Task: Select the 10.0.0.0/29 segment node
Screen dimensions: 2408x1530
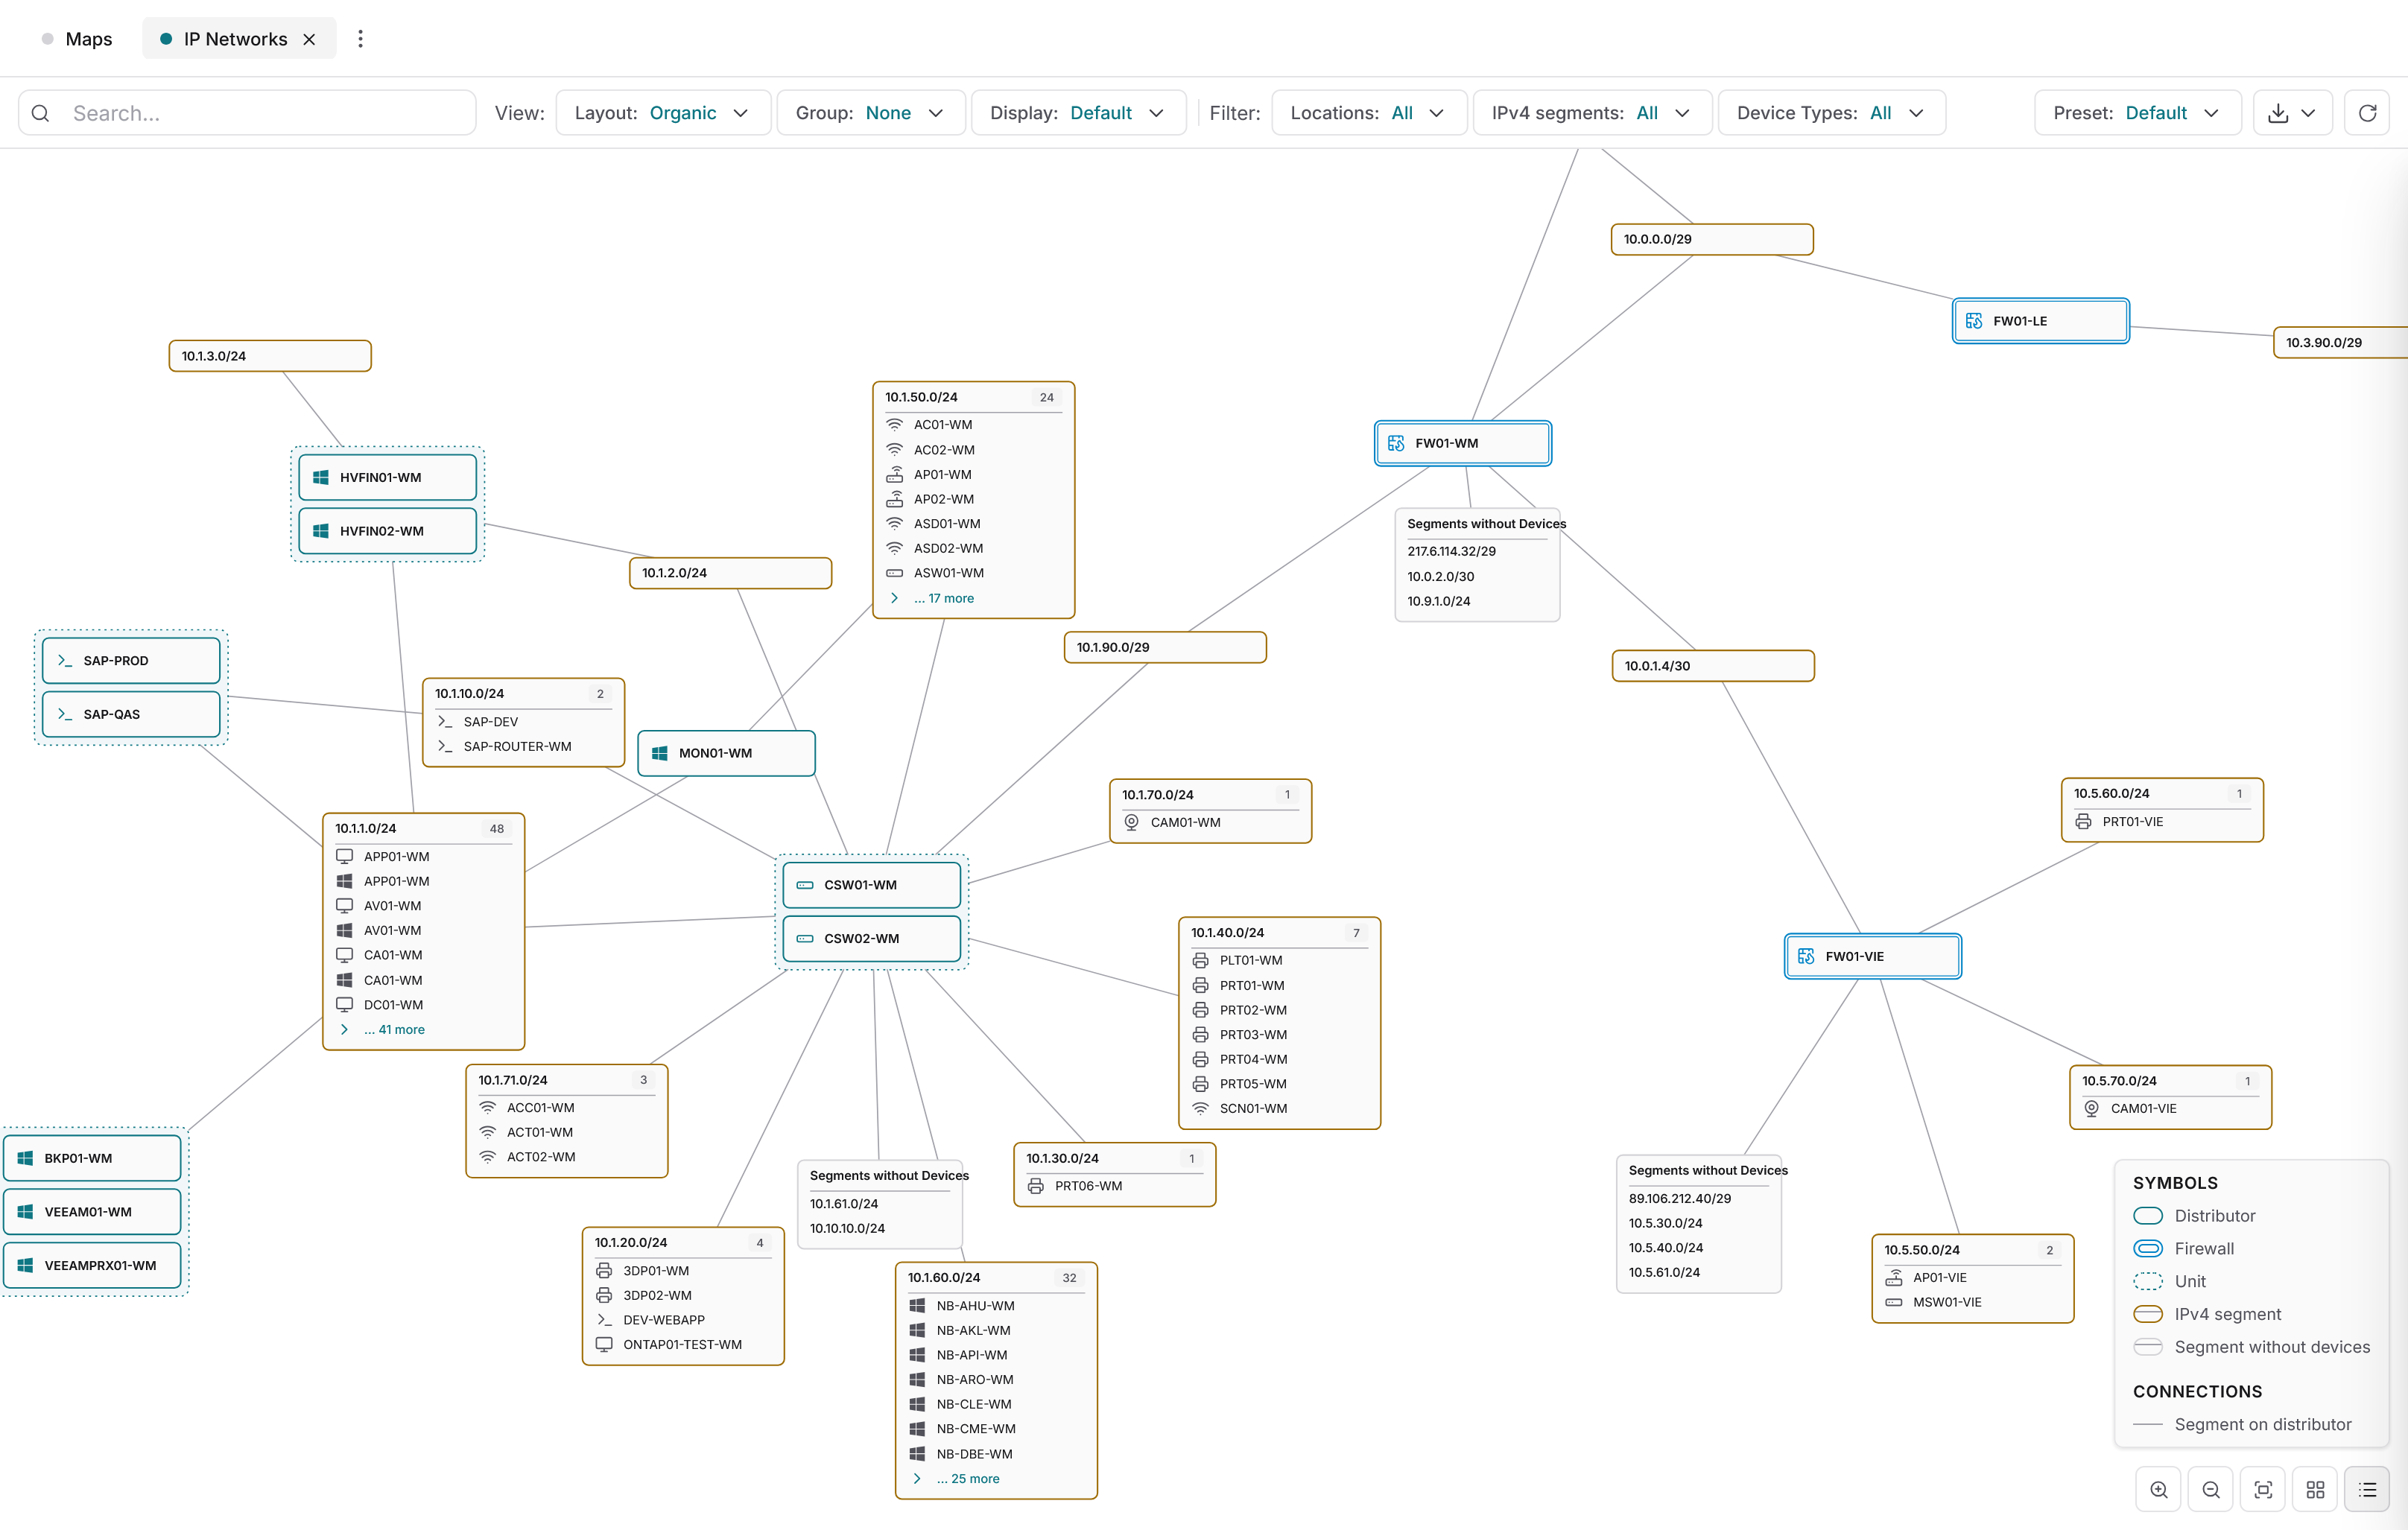Action: coord(1712,239)
